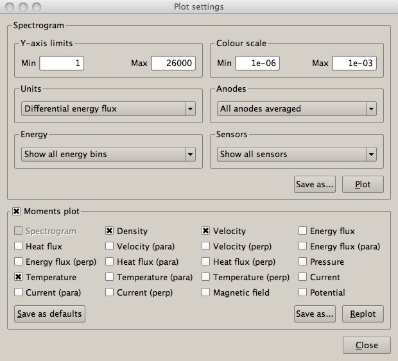398x361 pixels.
Task: Click the Close button
Action: tap(367, 345)
